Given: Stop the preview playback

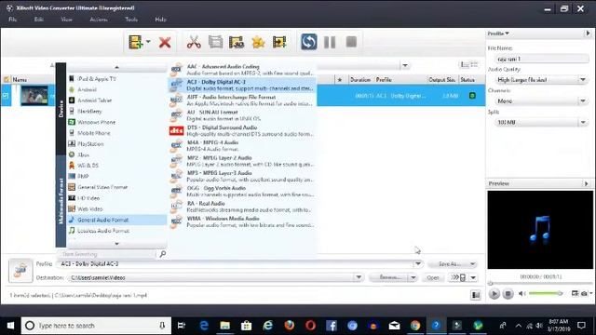Looking at the screenshot, I should click(508, 294).
